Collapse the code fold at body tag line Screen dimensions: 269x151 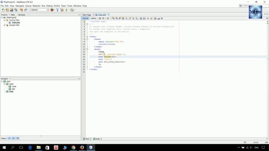87,49
